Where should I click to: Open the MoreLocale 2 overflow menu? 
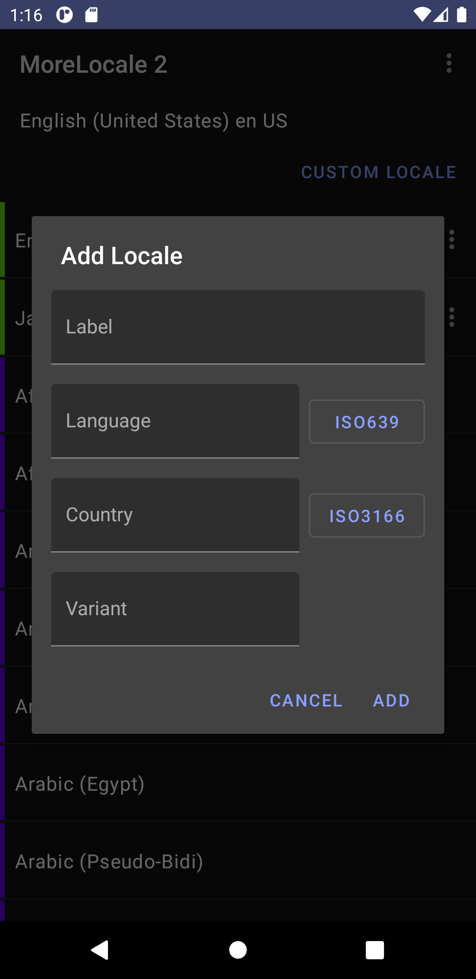449,64
